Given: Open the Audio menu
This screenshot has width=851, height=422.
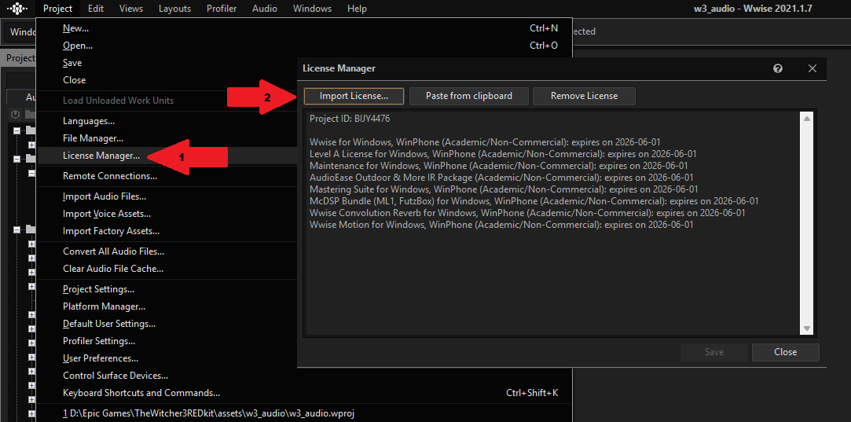Looking at the screenshot, I should tap(264, 9).
